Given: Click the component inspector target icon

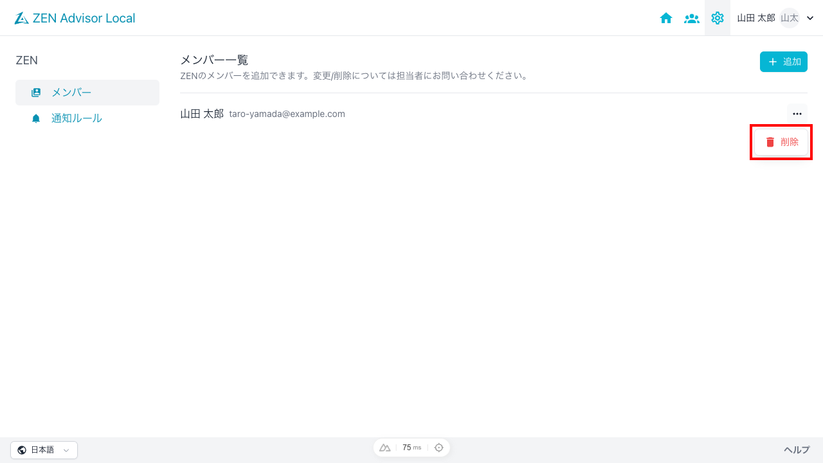Looking at the screenshot, I should [x=439, y=448].
